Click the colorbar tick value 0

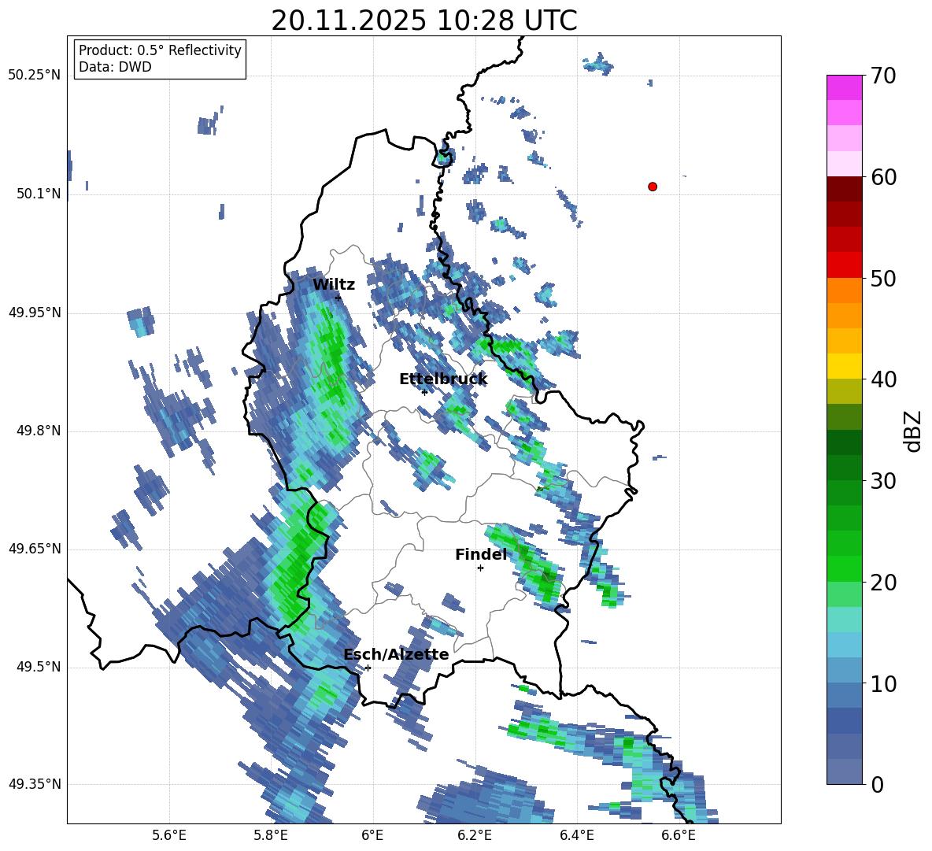pos(878,784)
